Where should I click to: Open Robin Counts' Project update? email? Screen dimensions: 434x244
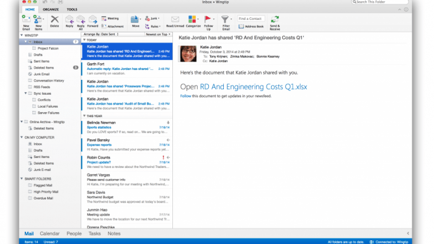[127, 162]
